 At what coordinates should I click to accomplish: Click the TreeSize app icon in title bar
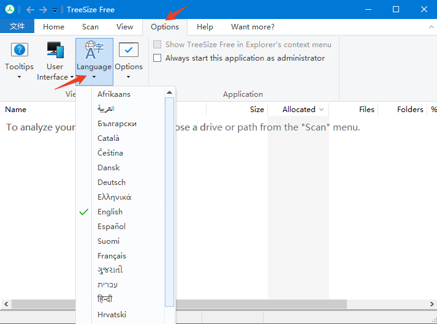pos(9,10)
